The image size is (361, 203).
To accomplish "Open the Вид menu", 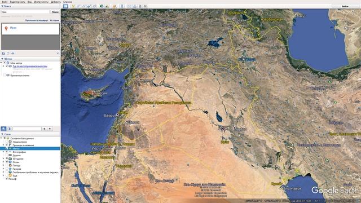I will pyautogui.click(x=29, y=2).
